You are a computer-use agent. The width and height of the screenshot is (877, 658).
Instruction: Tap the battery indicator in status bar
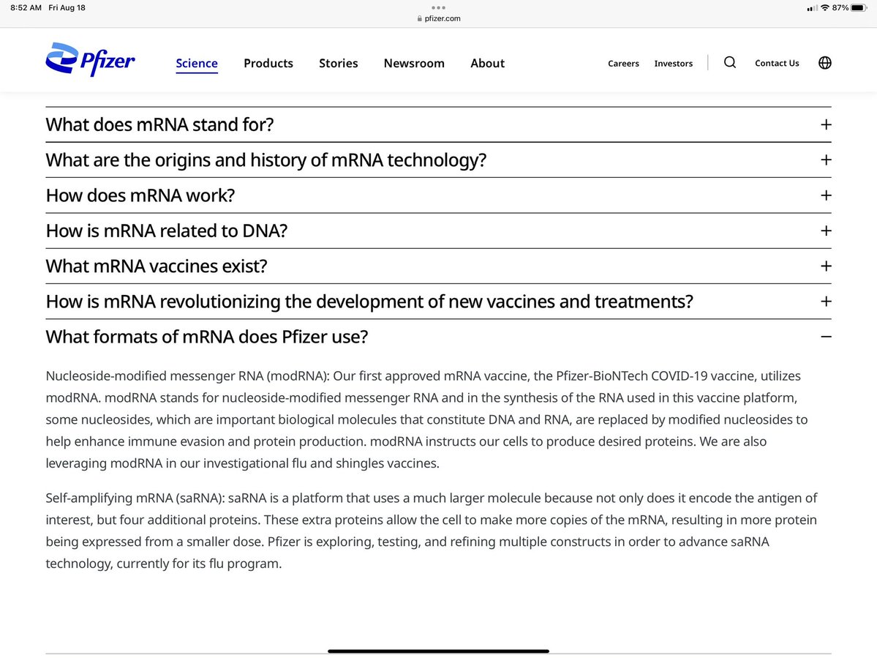[x=859, y=7]
